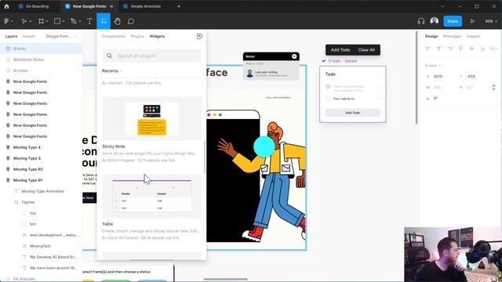Click the blue Share button

[x=453, y=21]
